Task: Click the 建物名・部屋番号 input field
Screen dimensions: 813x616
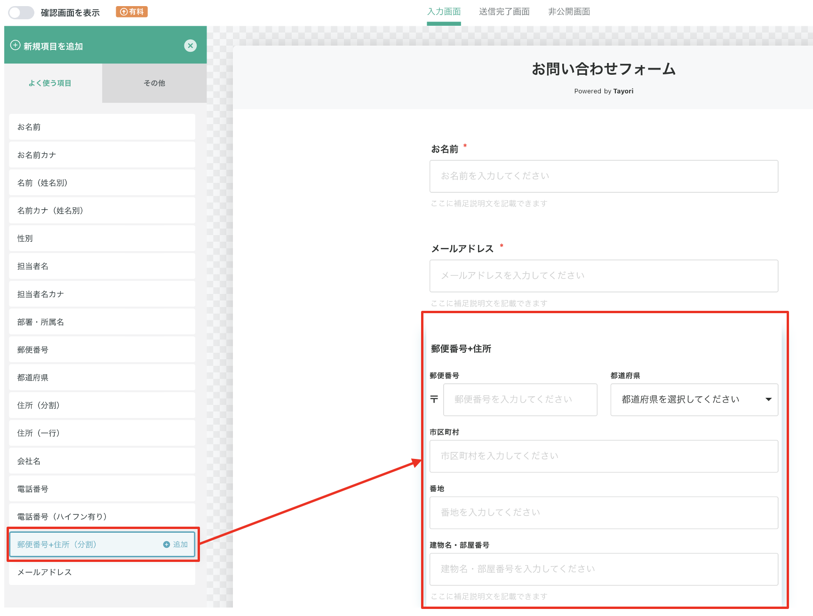Action: point(604,569)
